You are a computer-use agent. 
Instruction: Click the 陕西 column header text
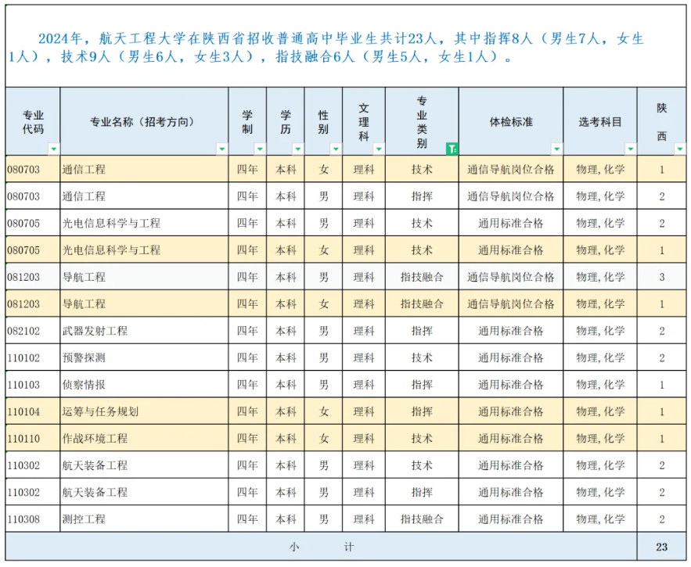(661, 122)
